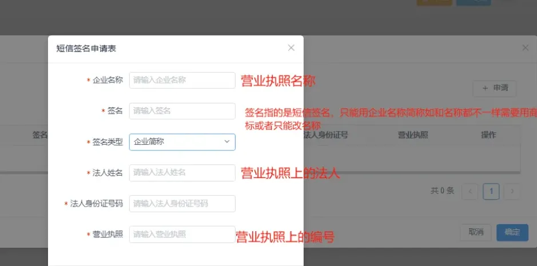Focus the 签名 text field
The image size is (537, 266).
point(182,111)
